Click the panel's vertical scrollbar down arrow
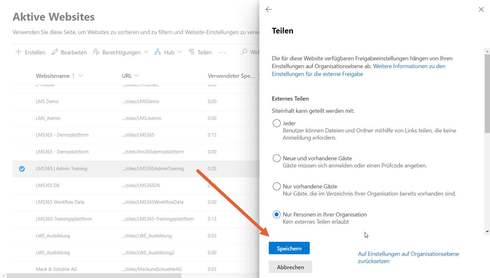The image size is (490, 278). [487, 232]
